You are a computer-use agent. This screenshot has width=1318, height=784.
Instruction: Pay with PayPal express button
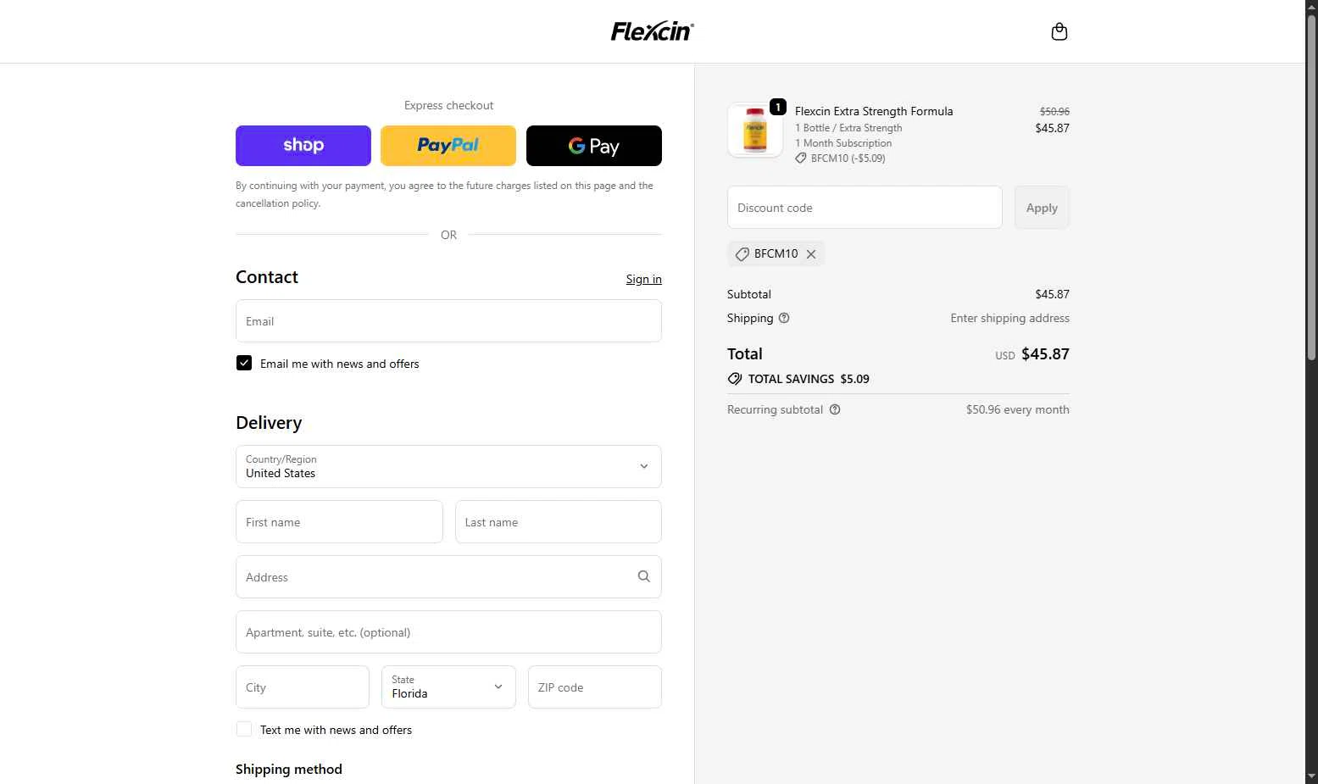(x=448, y=146)
